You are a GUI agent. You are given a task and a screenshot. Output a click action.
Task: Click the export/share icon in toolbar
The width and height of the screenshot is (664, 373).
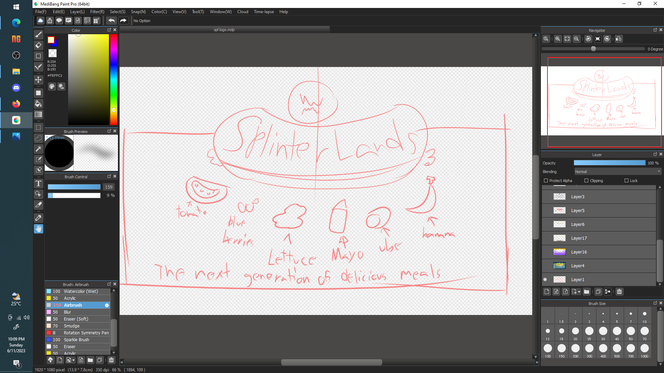[50, 21]
